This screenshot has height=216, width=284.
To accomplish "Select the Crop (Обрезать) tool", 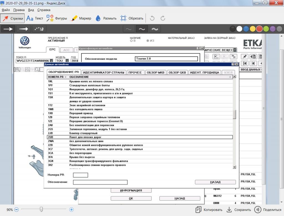I will (x=132, y=18).
